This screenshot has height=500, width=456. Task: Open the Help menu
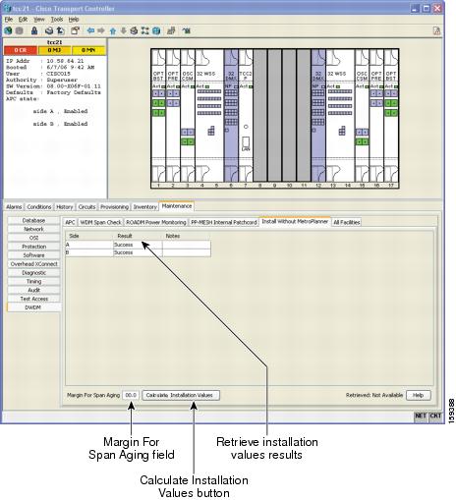click(74, 20)
